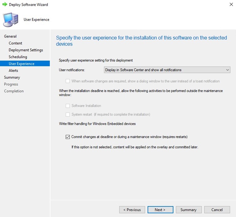Enable the System restart checkbox
Screen dimensions: 236x217
point(68,114)
